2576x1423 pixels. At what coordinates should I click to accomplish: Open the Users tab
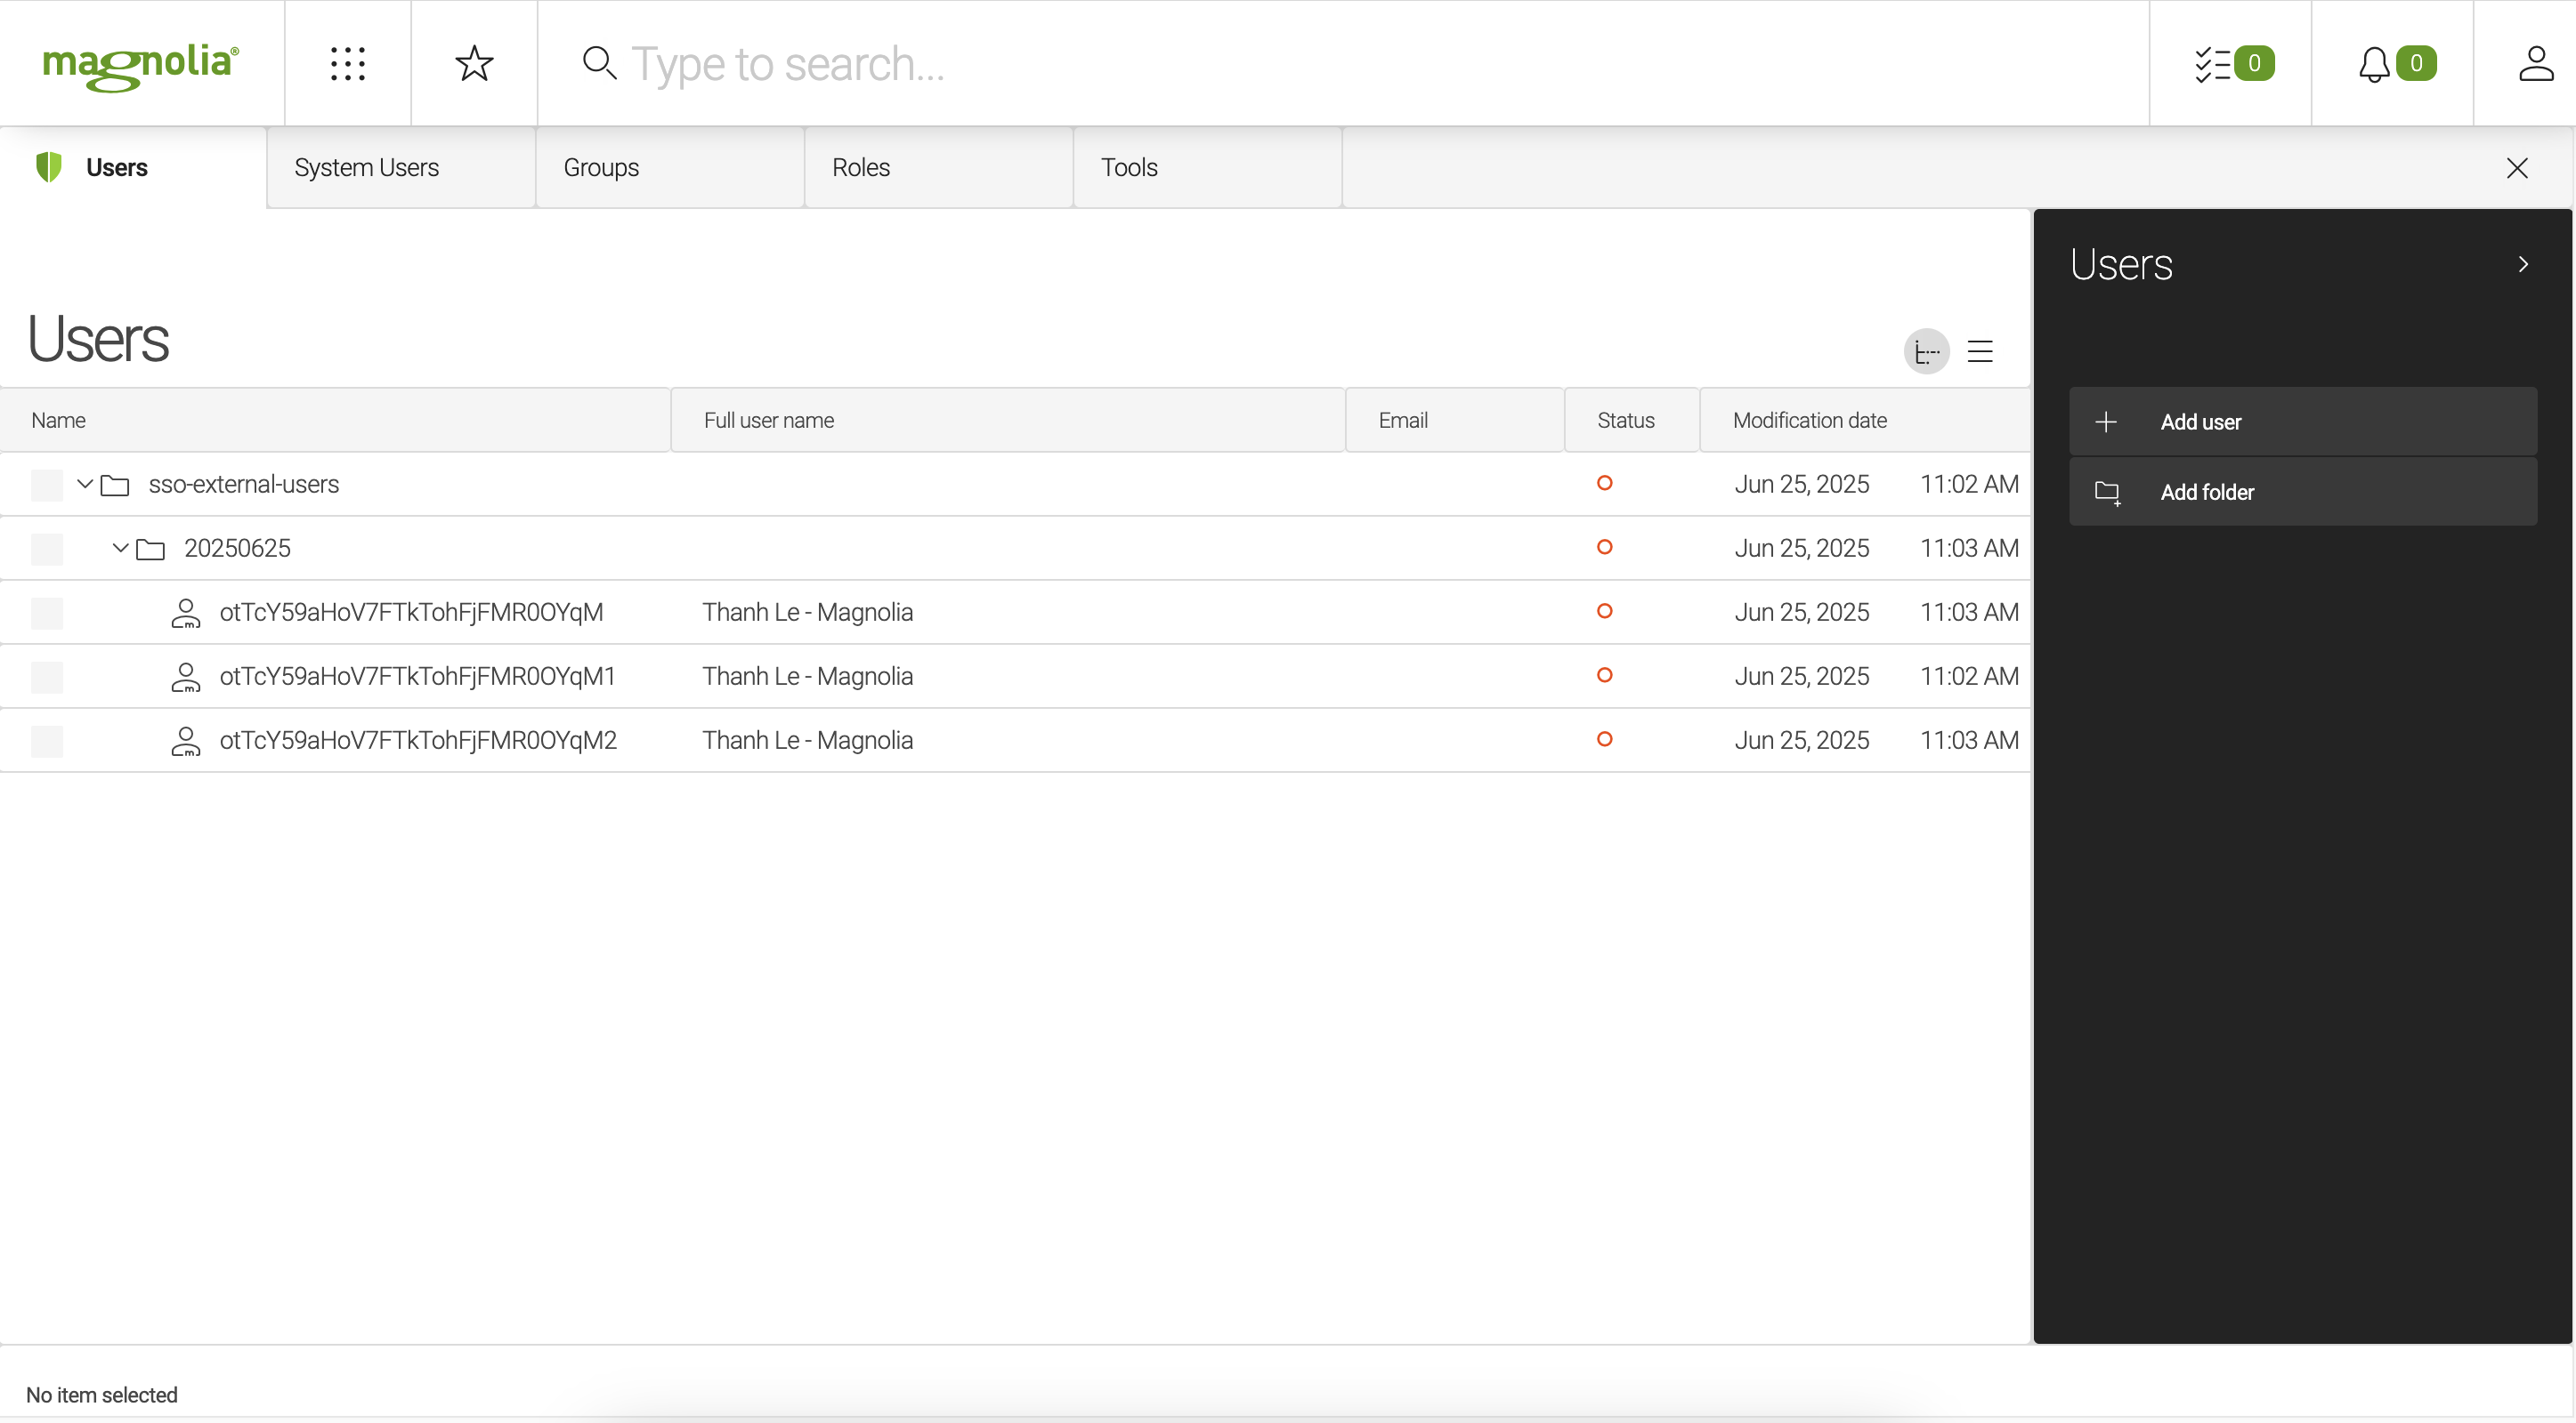point(134,167)
